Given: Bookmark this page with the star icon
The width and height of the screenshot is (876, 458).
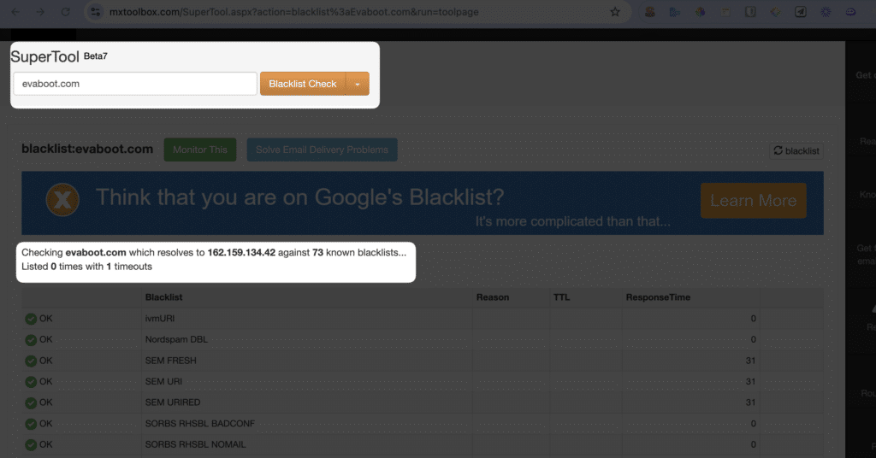Looking at the screenshot, I should pos(615,12).
